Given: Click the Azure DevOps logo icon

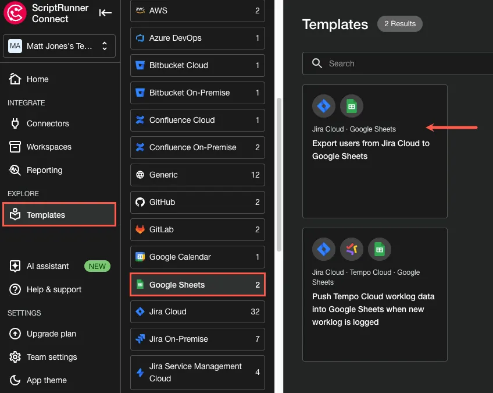Looking at the screenshot, I should 140,38.
